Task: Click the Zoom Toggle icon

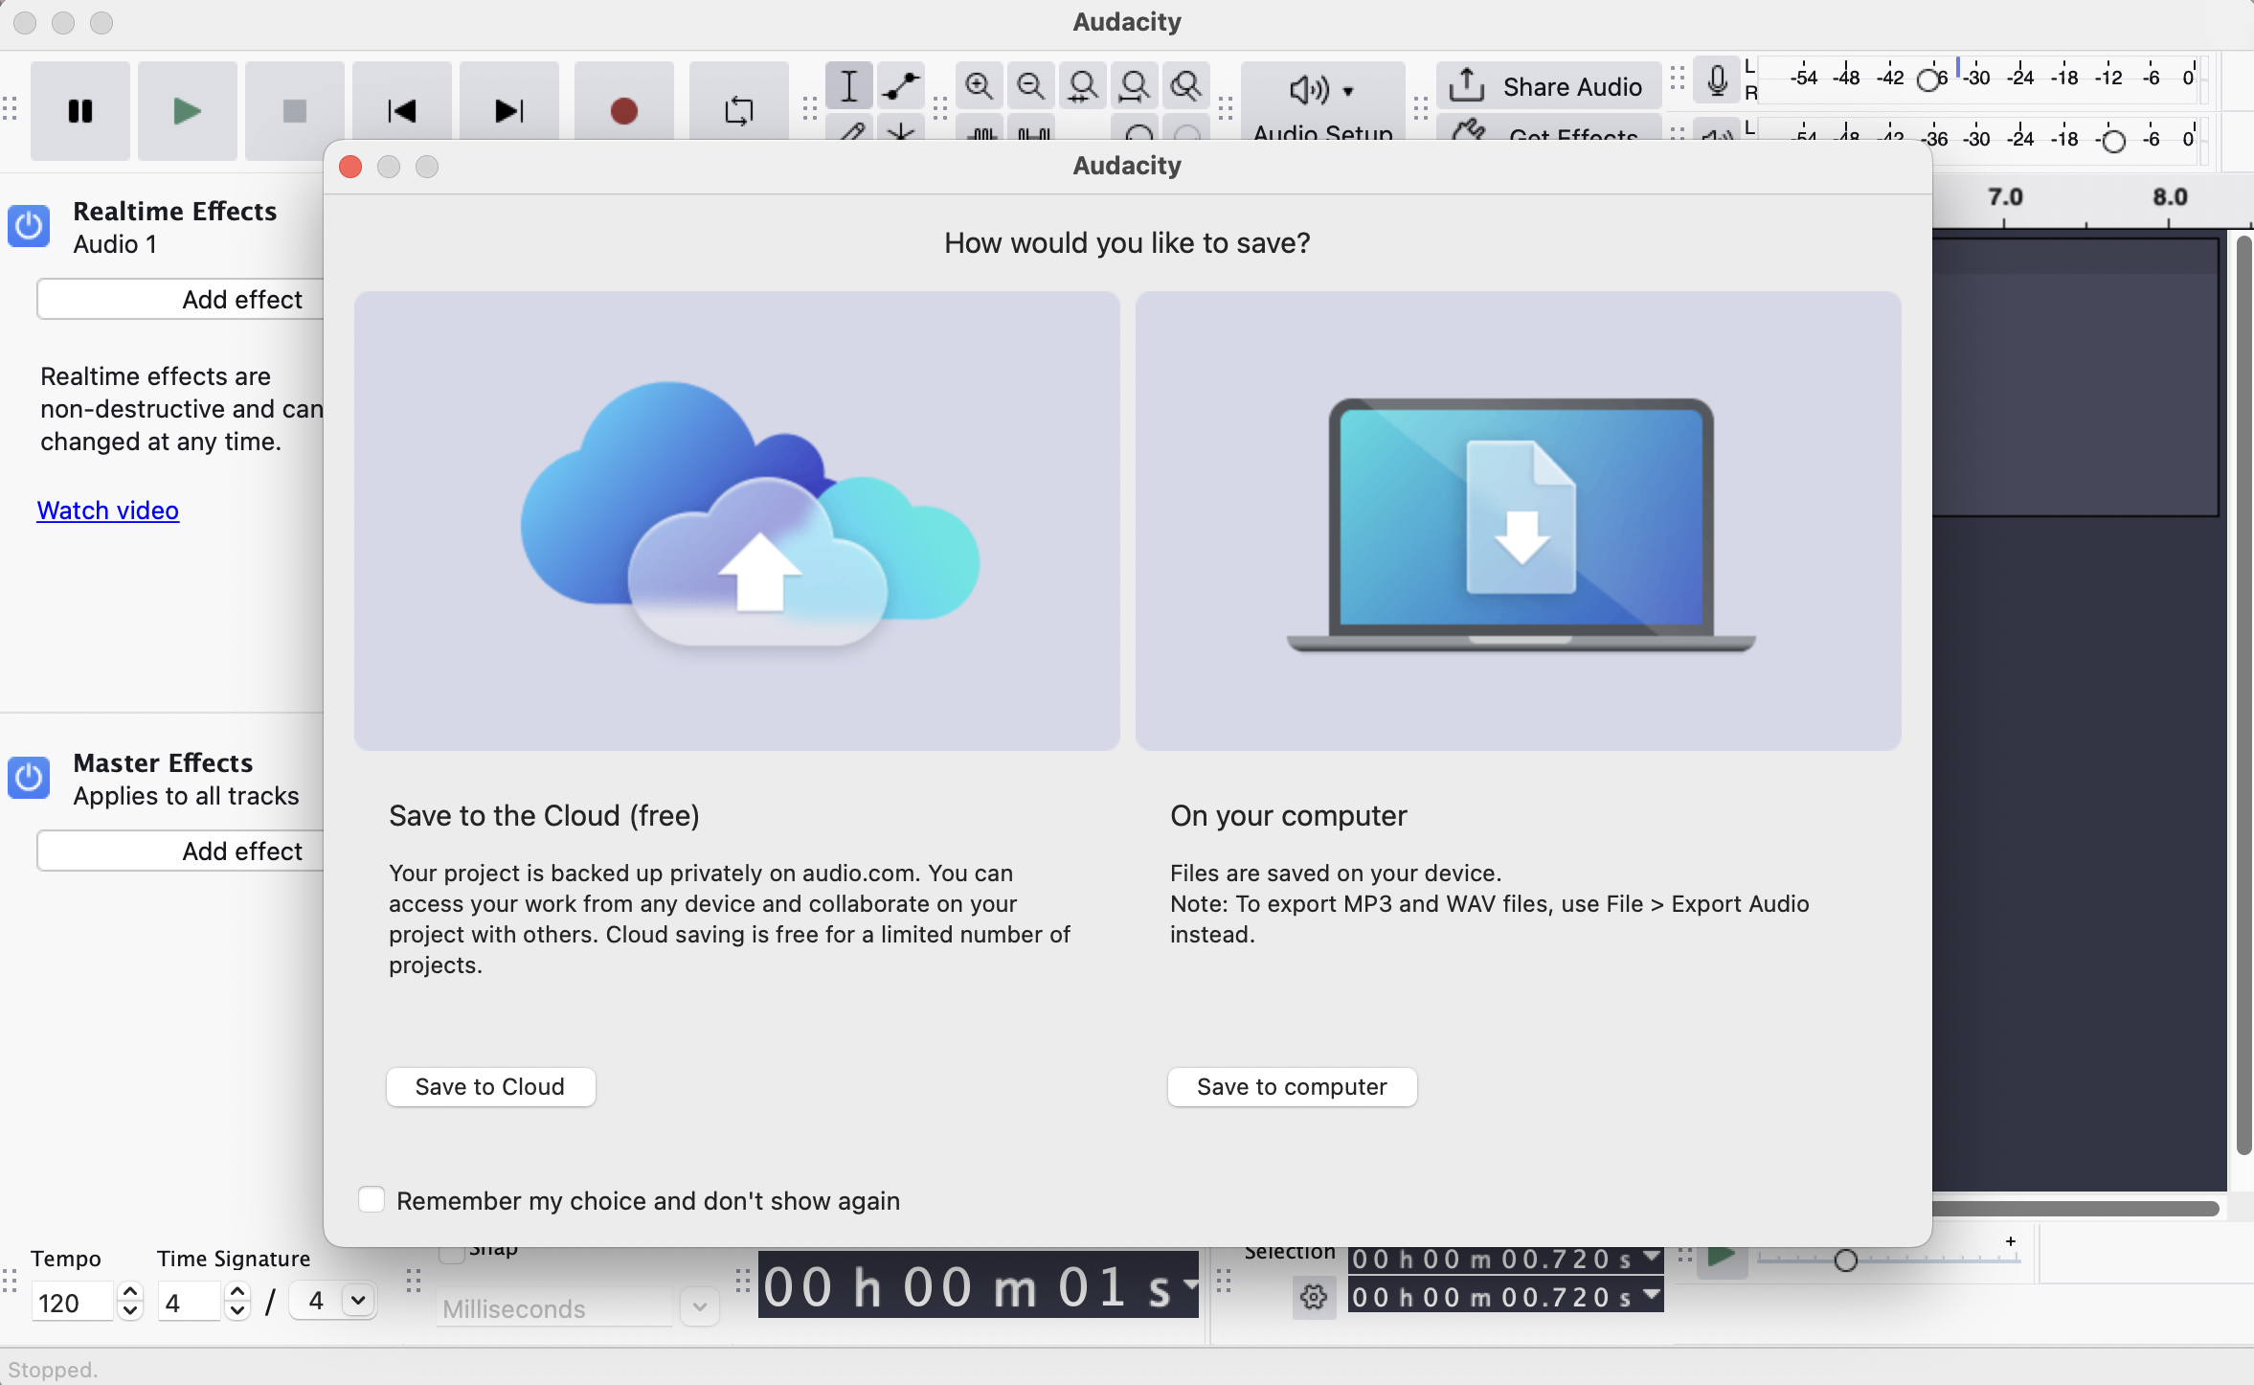Action: pos(1186,86)
